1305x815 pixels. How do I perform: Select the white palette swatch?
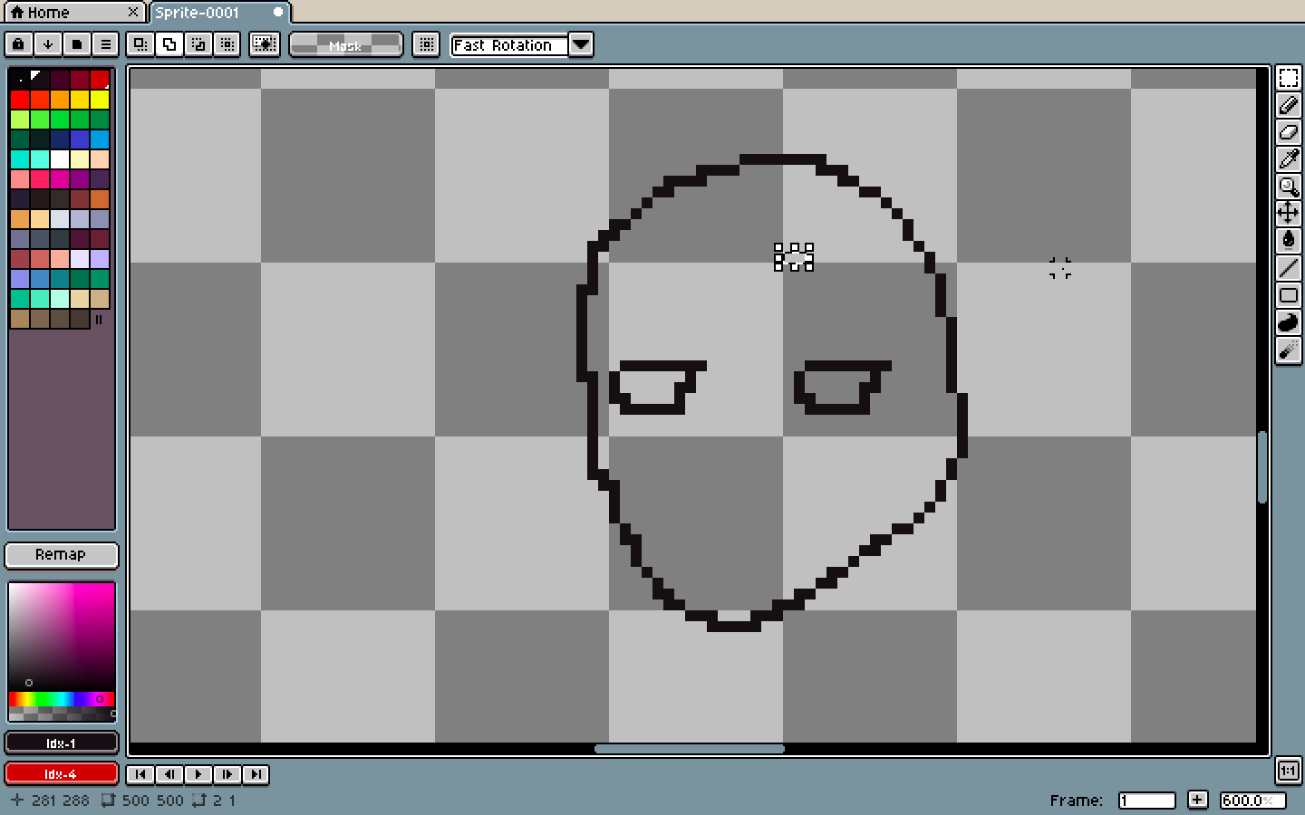click(x=60, y=159)
